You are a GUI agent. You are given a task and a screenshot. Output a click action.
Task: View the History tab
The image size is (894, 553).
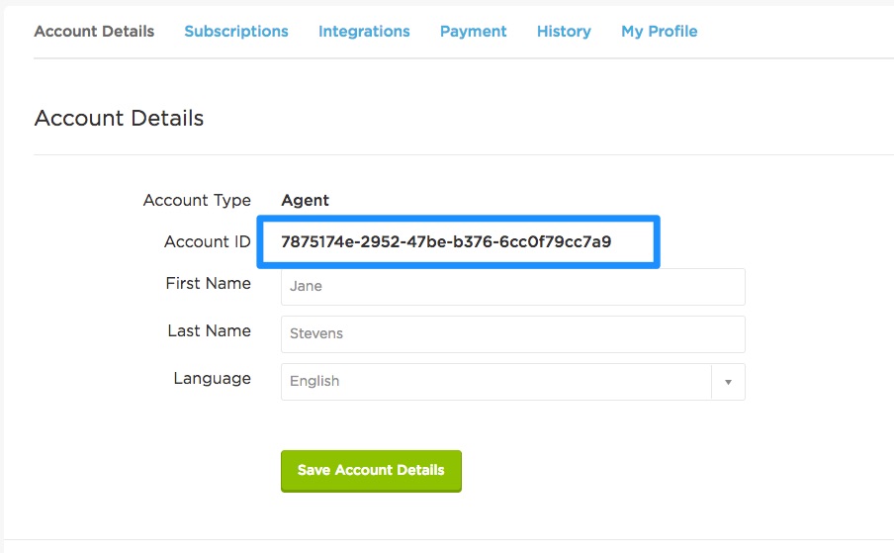tap(564, 32)
